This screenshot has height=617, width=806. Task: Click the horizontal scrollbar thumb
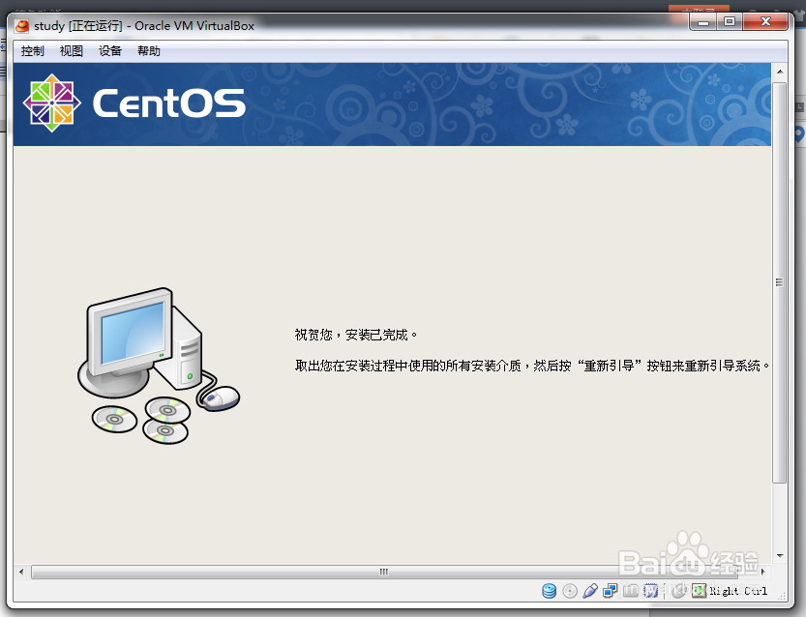coord(384,572)
